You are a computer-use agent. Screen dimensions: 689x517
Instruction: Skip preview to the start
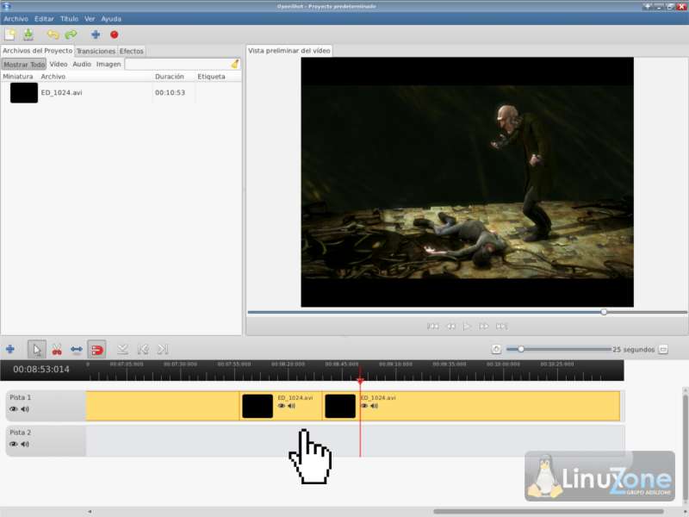(x=433, y=327)
